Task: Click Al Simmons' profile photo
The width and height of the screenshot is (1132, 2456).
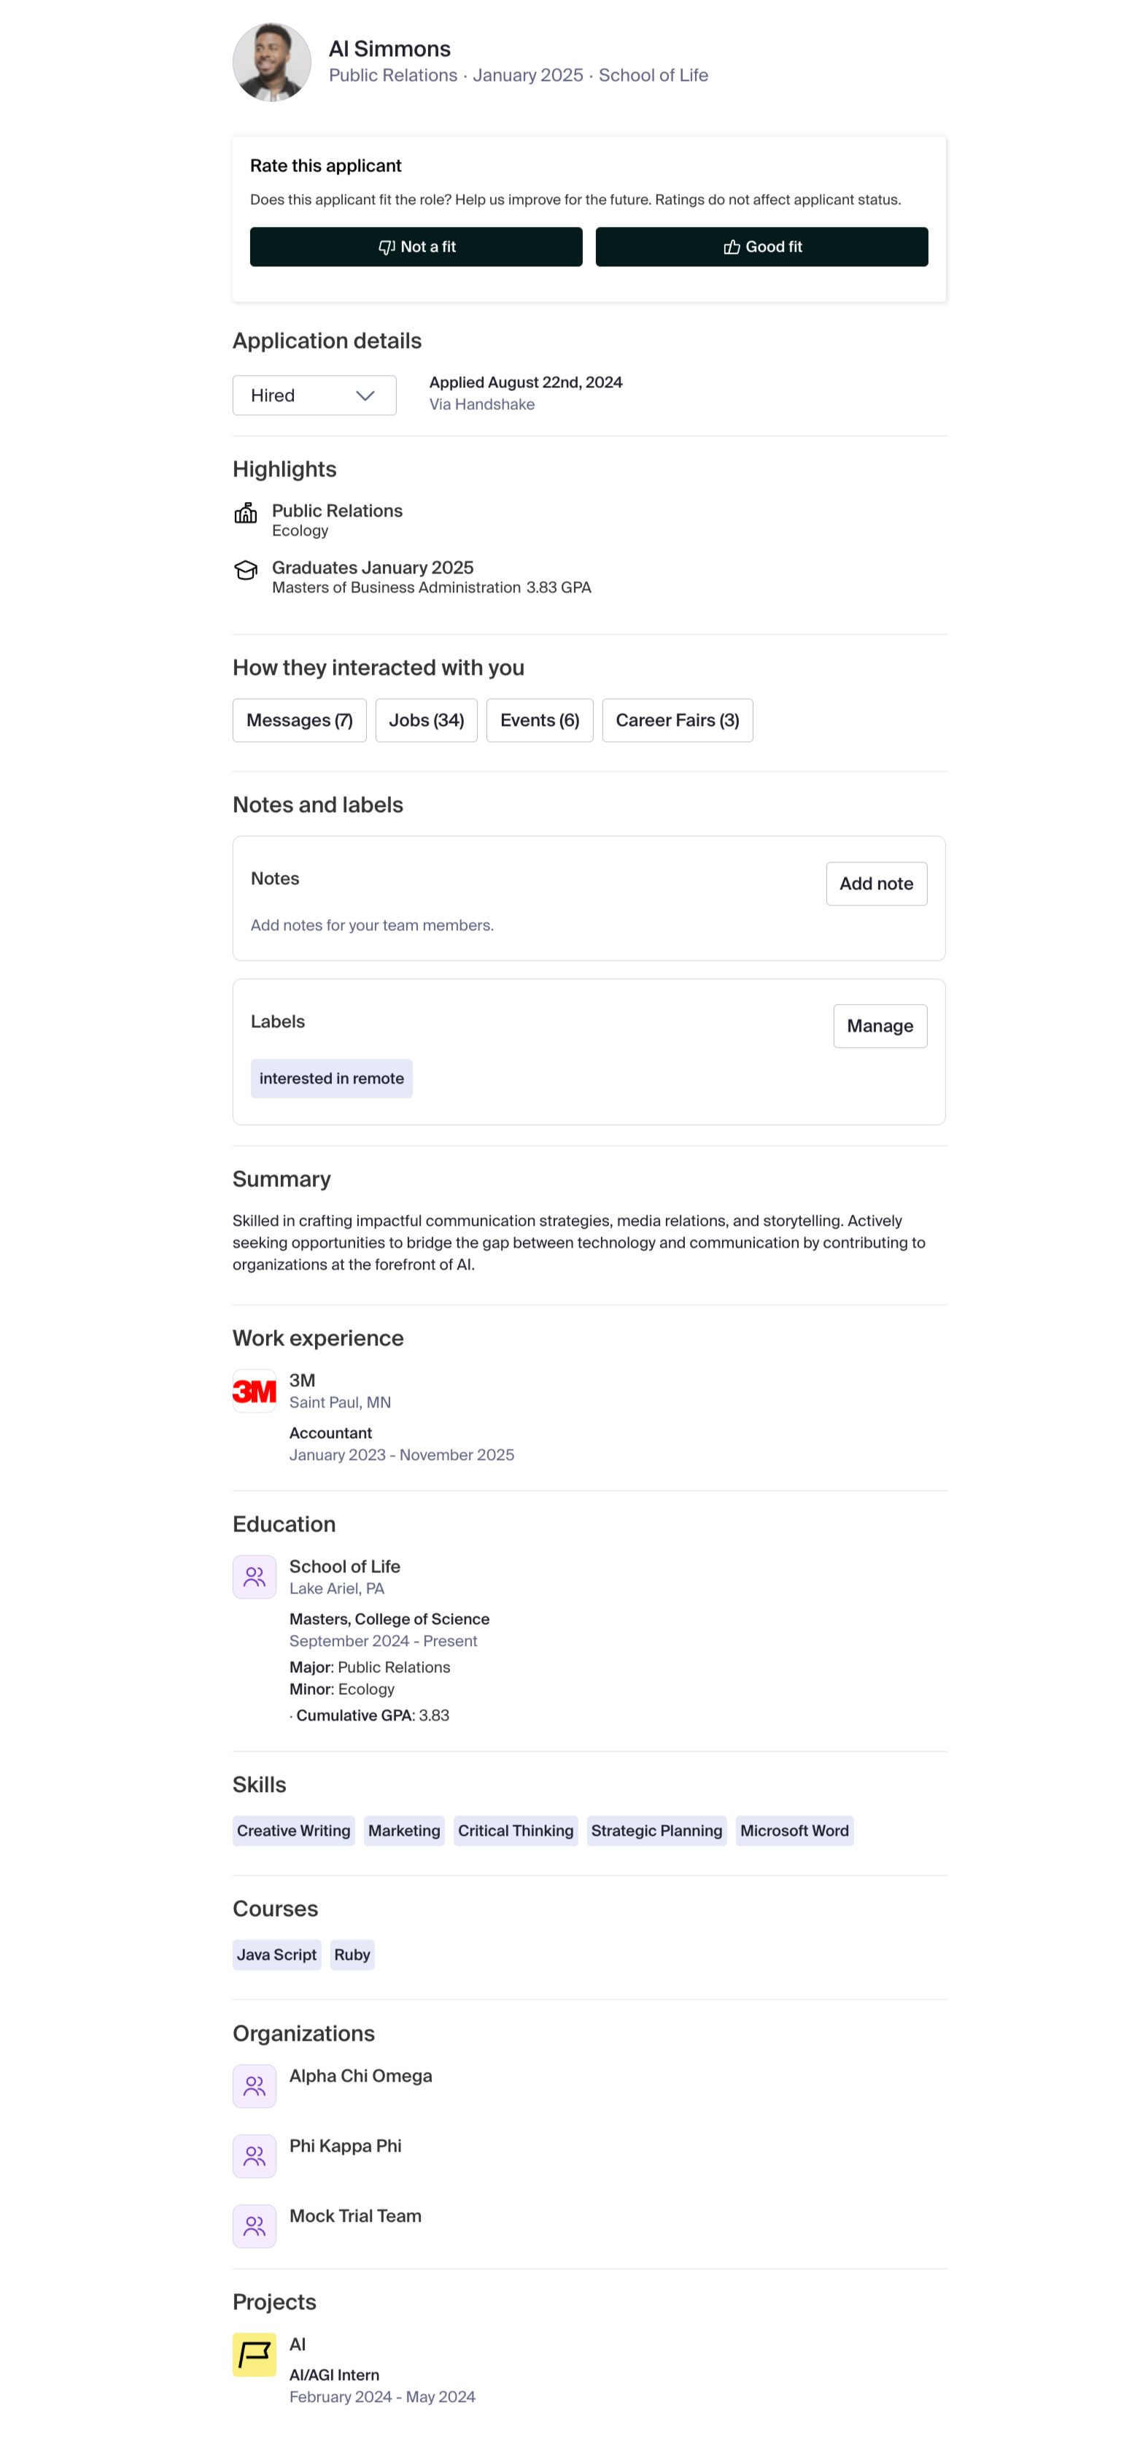Action: 271,62
